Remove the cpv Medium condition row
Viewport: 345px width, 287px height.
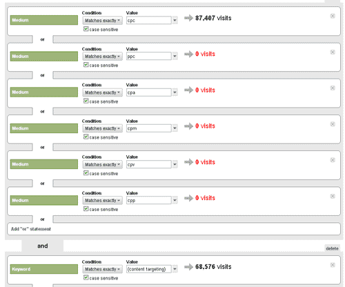[333, 160]
